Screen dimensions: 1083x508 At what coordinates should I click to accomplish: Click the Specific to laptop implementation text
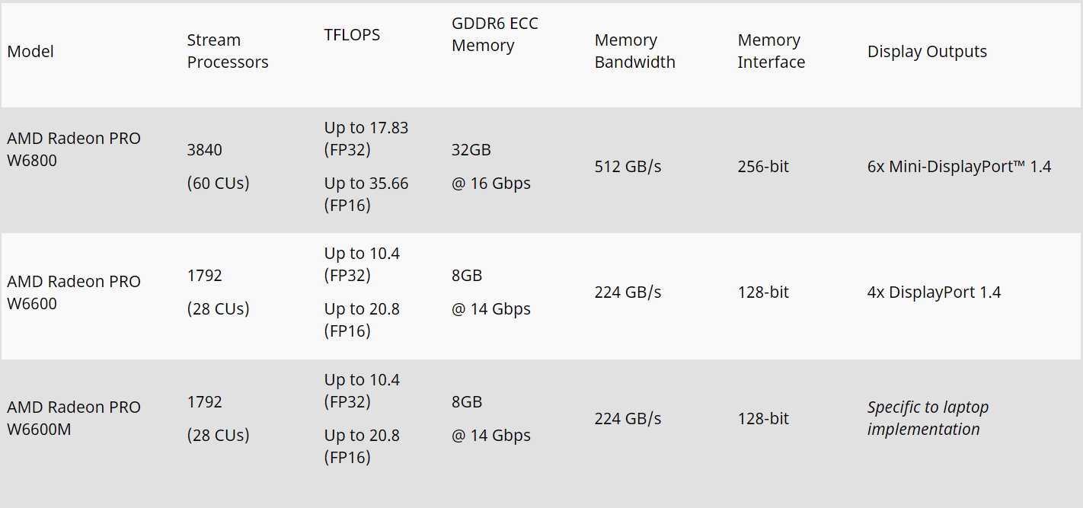tap(928, 418)
